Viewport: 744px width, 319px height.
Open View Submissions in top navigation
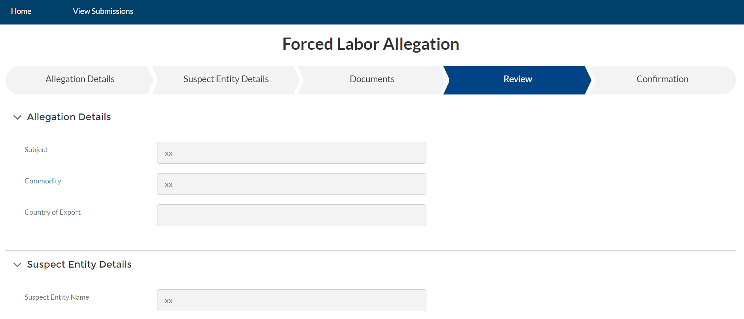(103, 11)
